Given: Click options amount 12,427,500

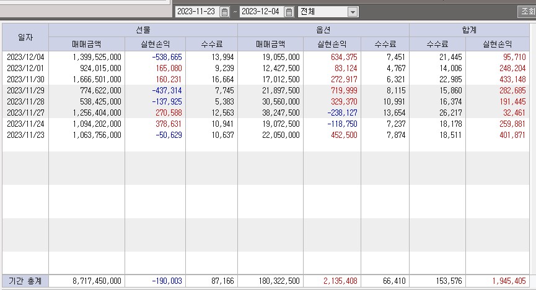Looking at the screenshot, I should pyautogui.click(x=281, y=68).
